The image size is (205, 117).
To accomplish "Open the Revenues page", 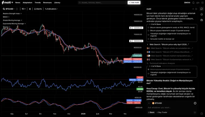I will click(x=47, y=3).
